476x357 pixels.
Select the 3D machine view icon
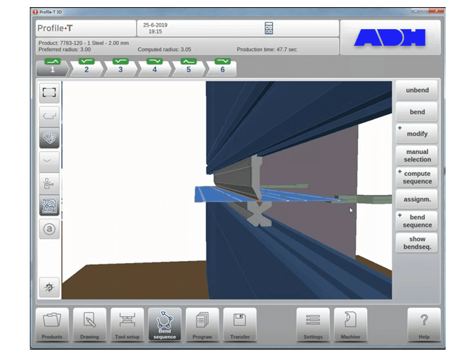point(49,206)
